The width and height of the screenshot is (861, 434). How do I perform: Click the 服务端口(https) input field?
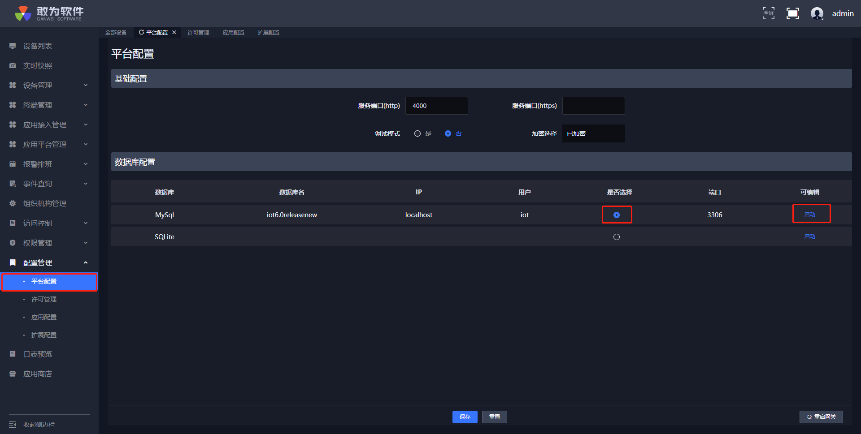click(x=594, y=106)
